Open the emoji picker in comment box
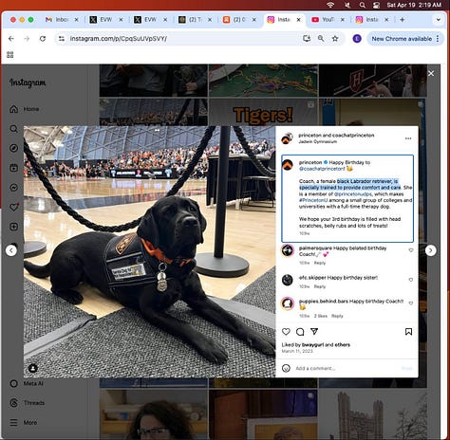The image size is (450, 440). point(286,368)
